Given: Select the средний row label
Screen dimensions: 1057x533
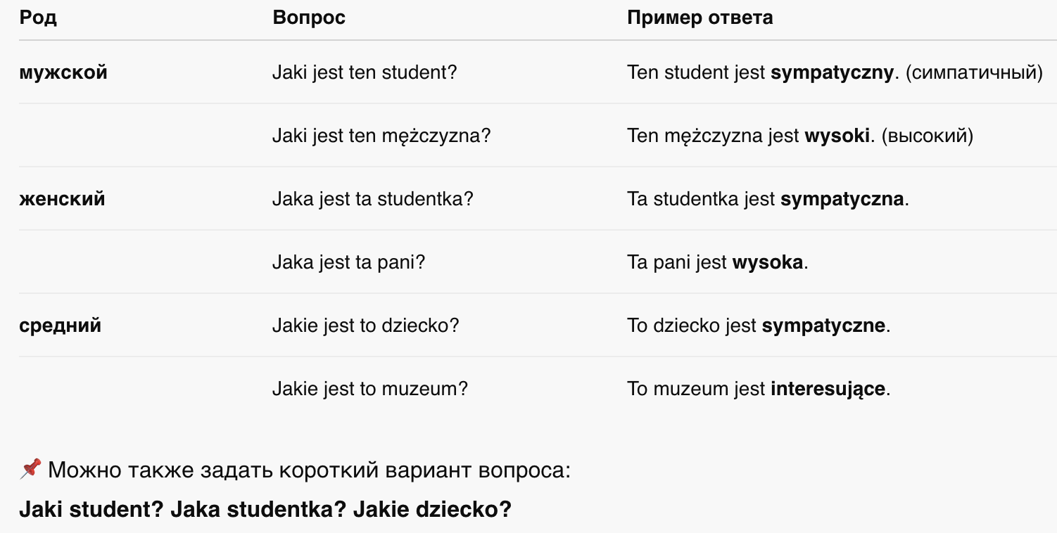Looking at the screenshot, I should (60, 326).
